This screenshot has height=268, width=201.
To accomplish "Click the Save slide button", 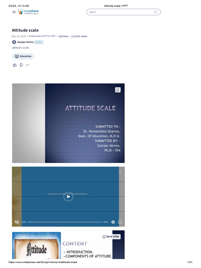I will pyautogui.click(x=111, y=237).
